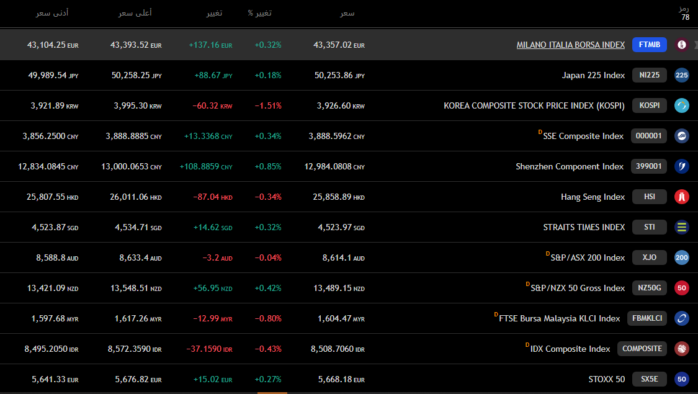Click the Hang Seng change percent -0.34%

268,197
